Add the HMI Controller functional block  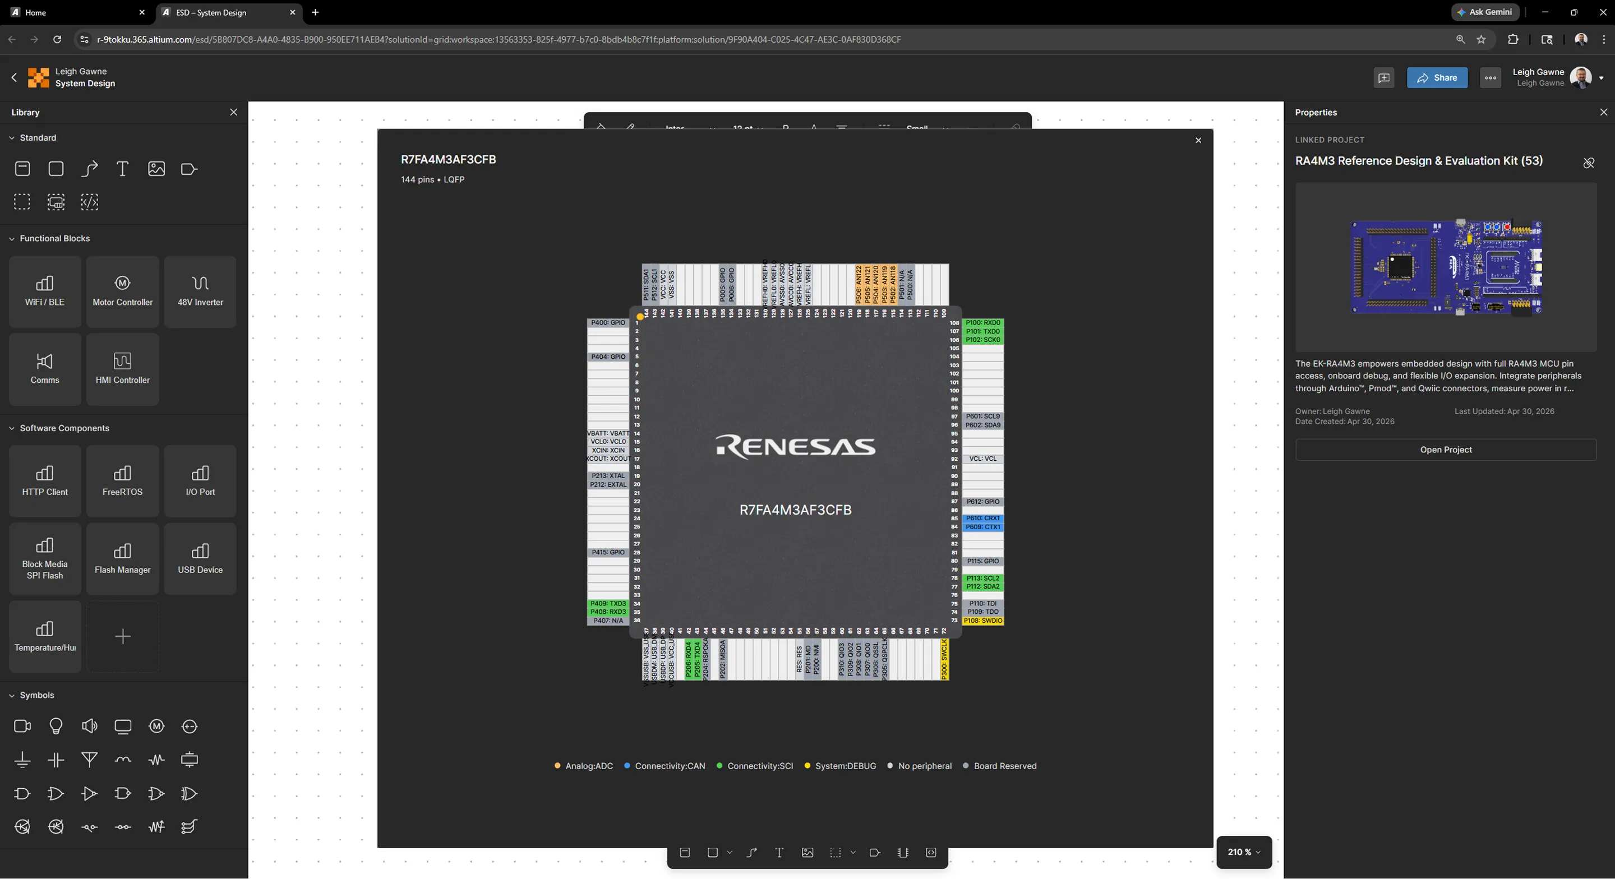pos(123,369)
